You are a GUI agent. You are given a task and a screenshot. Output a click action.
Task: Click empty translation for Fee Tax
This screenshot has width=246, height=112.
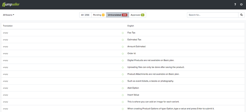coord(6,33)
